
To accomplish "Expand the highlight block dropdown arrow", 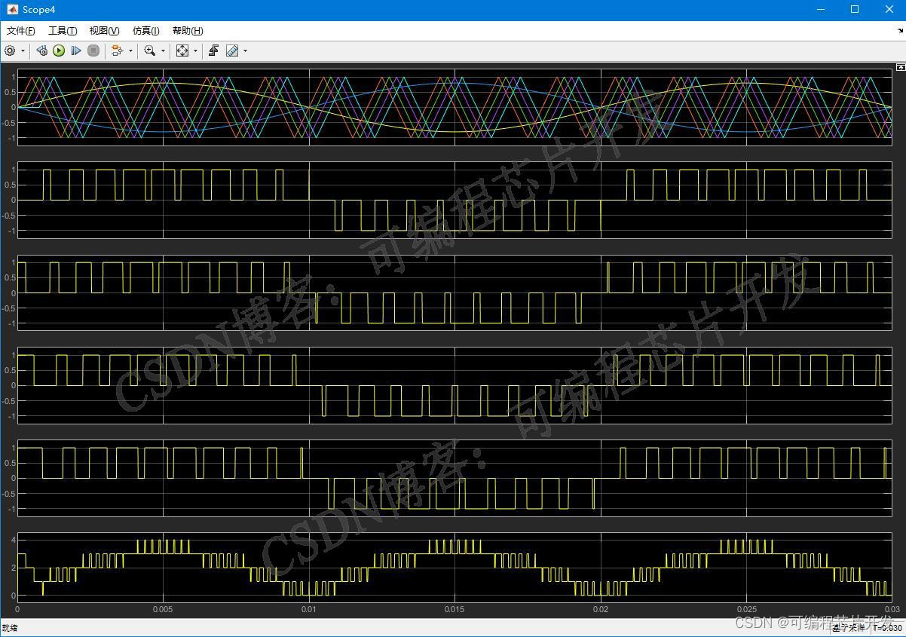I will [130, 51].
